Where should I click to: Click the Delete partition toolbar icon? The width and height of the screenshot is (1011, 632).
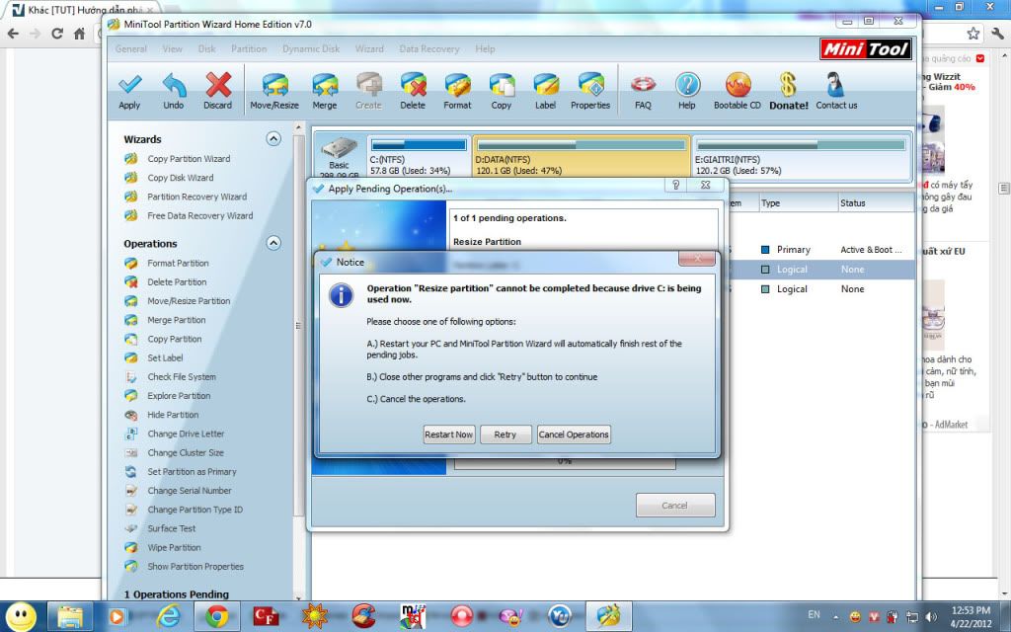point(413,85)
